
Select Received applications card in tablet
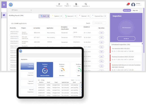27,66
